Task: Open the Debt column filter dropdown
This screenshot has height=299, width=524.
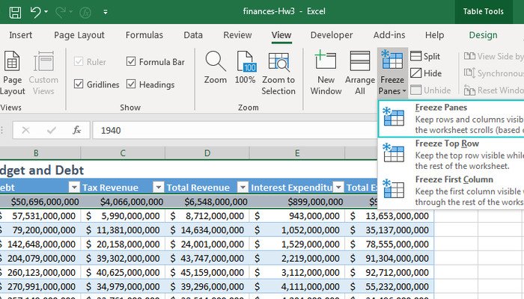Action: tap(74, 187)
